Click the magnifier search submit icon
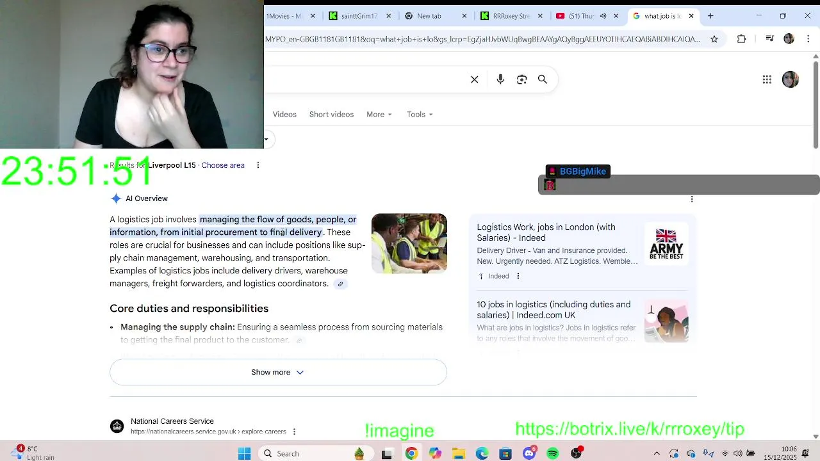 543,79
